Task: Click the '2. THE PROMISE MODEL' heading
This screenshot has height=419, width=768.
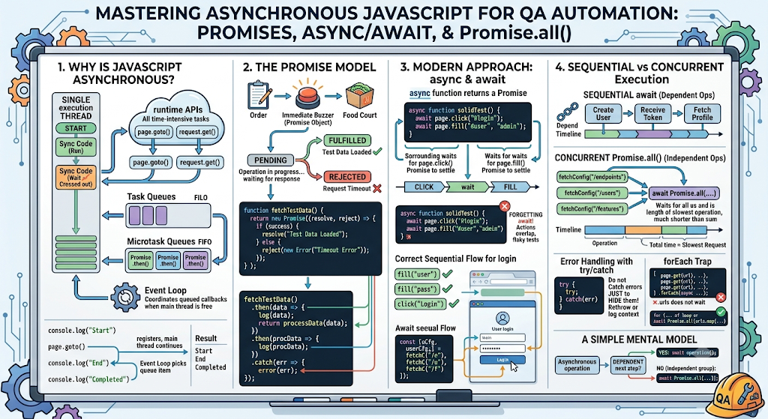Action: point(310,67)
